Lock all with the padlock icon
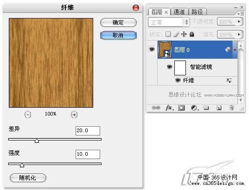This screenshot has height=190, width=249. pyautogui.click(x=192, y=34)
